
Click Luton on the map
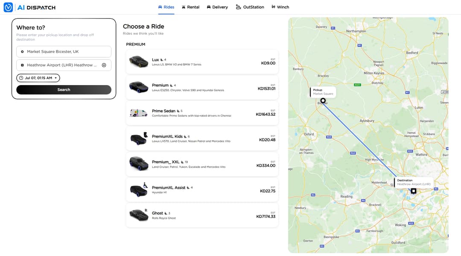click(419, 107)
